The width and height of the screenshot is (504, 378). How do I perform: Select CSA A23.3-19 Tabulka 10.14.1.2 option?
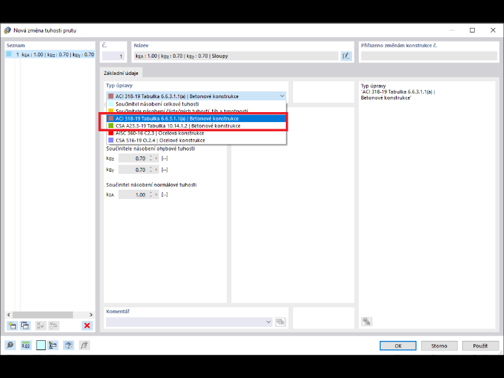[x=196, y=126]
